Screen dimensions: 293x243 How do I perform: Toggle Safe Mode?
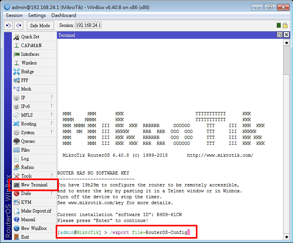coord(40,25)
